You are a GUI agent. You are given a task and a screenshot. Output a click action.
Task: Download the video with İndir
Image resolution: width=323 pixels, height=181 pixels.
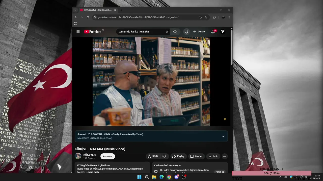coord(213,156)
